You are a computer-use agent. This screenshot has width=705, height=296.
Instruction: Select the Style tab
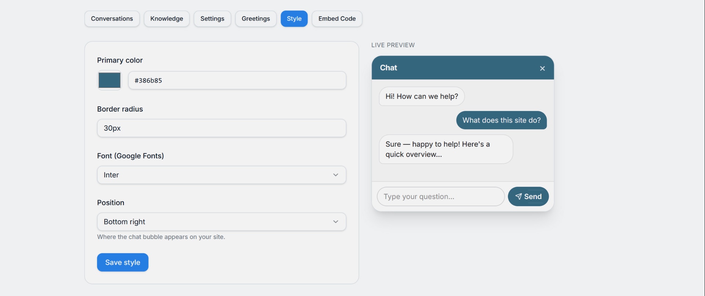(294, 19)
